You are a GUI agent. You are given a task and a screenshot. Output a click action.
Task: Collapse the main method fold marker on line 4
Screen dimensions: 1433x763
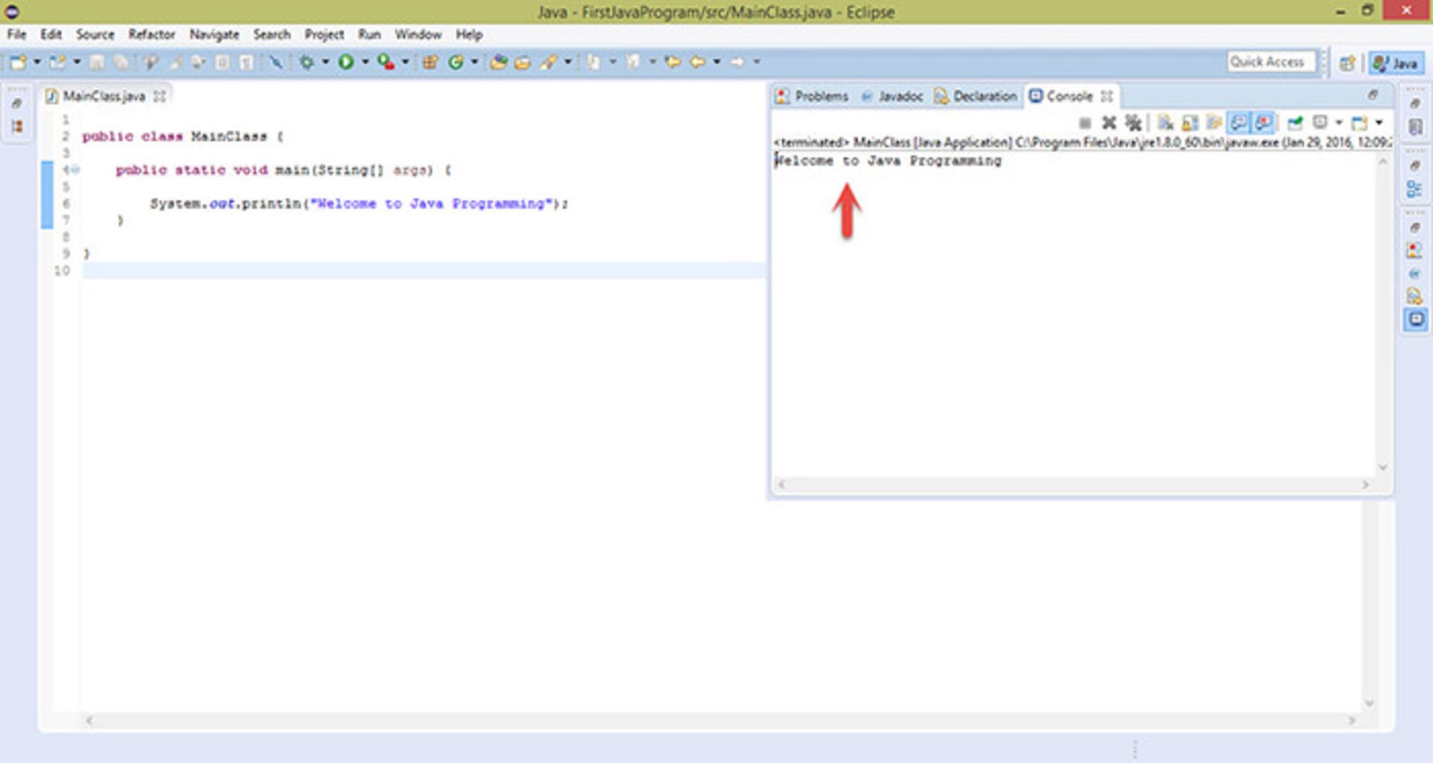[75, 170]
